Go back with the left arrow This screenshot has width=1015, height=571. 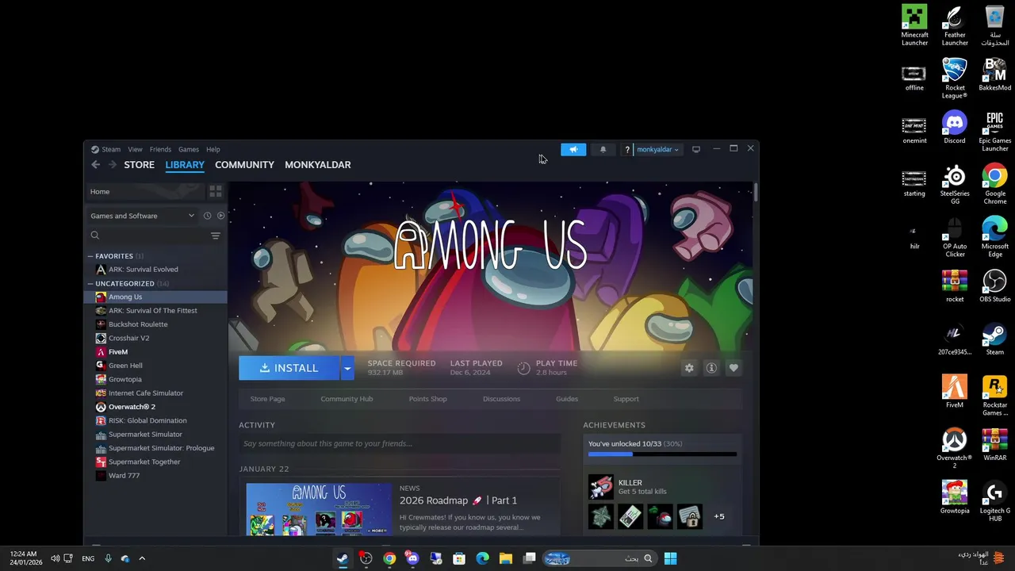95,165
